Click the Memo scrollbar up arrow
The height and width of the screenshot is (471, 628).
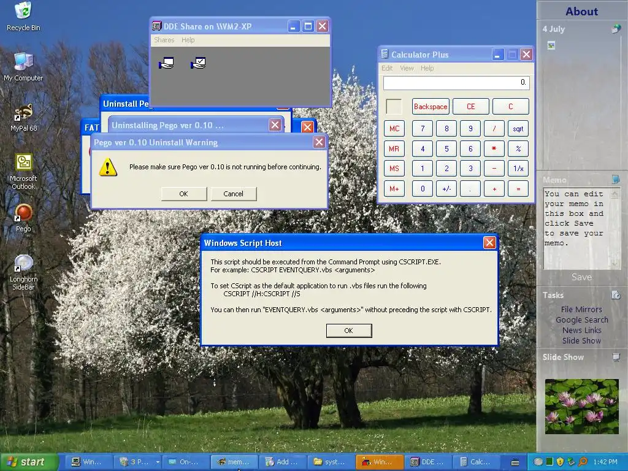pos(615,194)
